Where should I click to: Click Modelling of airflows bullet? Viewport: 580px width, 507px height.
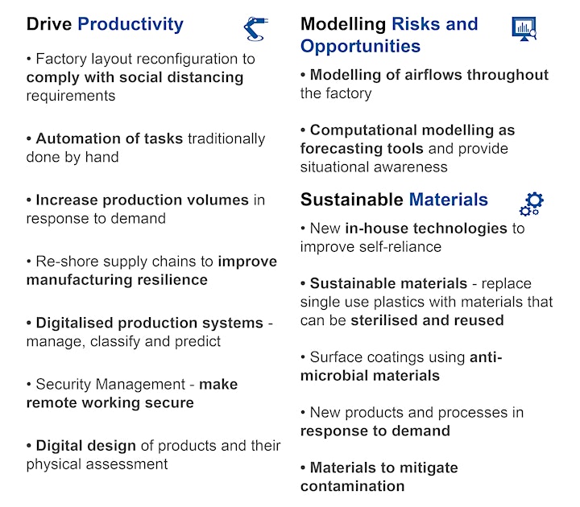click(425, 84)
